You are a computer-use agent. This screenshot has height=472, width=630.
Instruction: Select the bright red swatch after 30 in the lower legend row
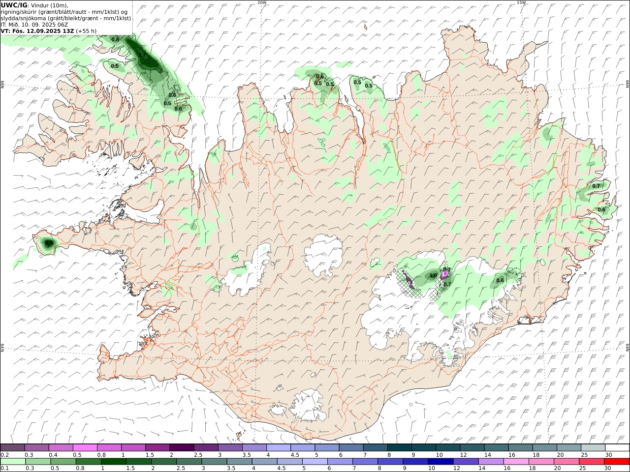(x=617, y=461)
